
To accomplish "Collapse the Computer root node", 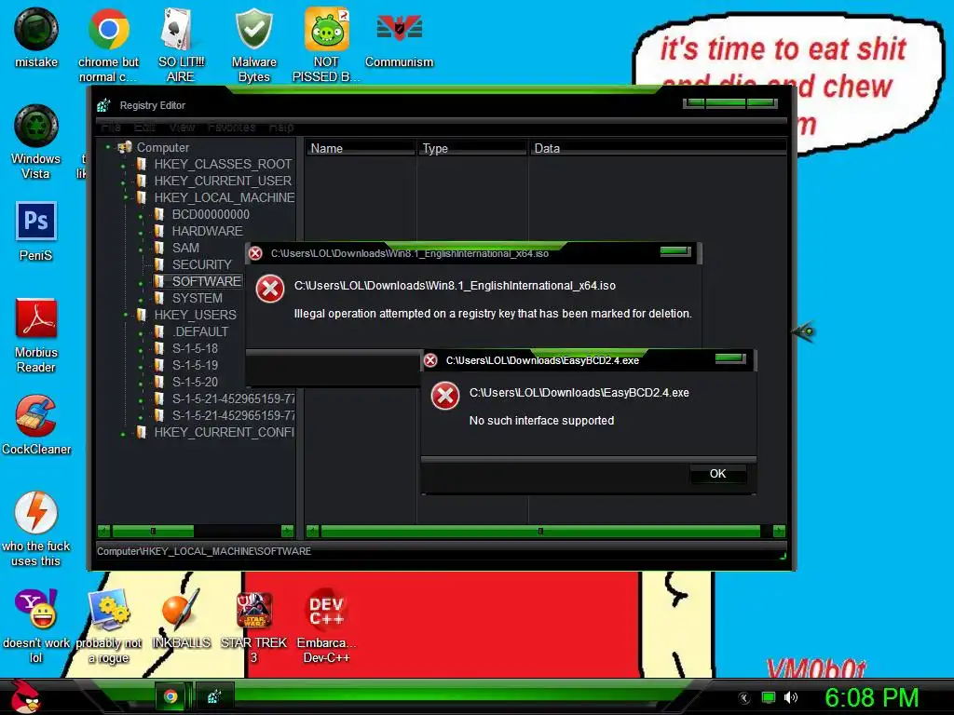I will (x=108, y=147).
